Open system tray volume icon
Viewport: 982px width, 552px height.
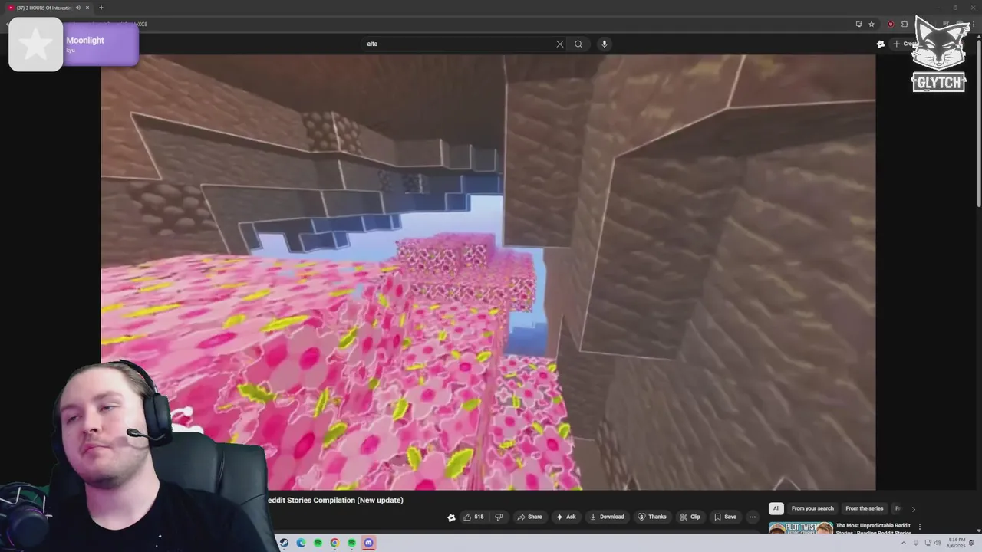[x=937, y=543]
